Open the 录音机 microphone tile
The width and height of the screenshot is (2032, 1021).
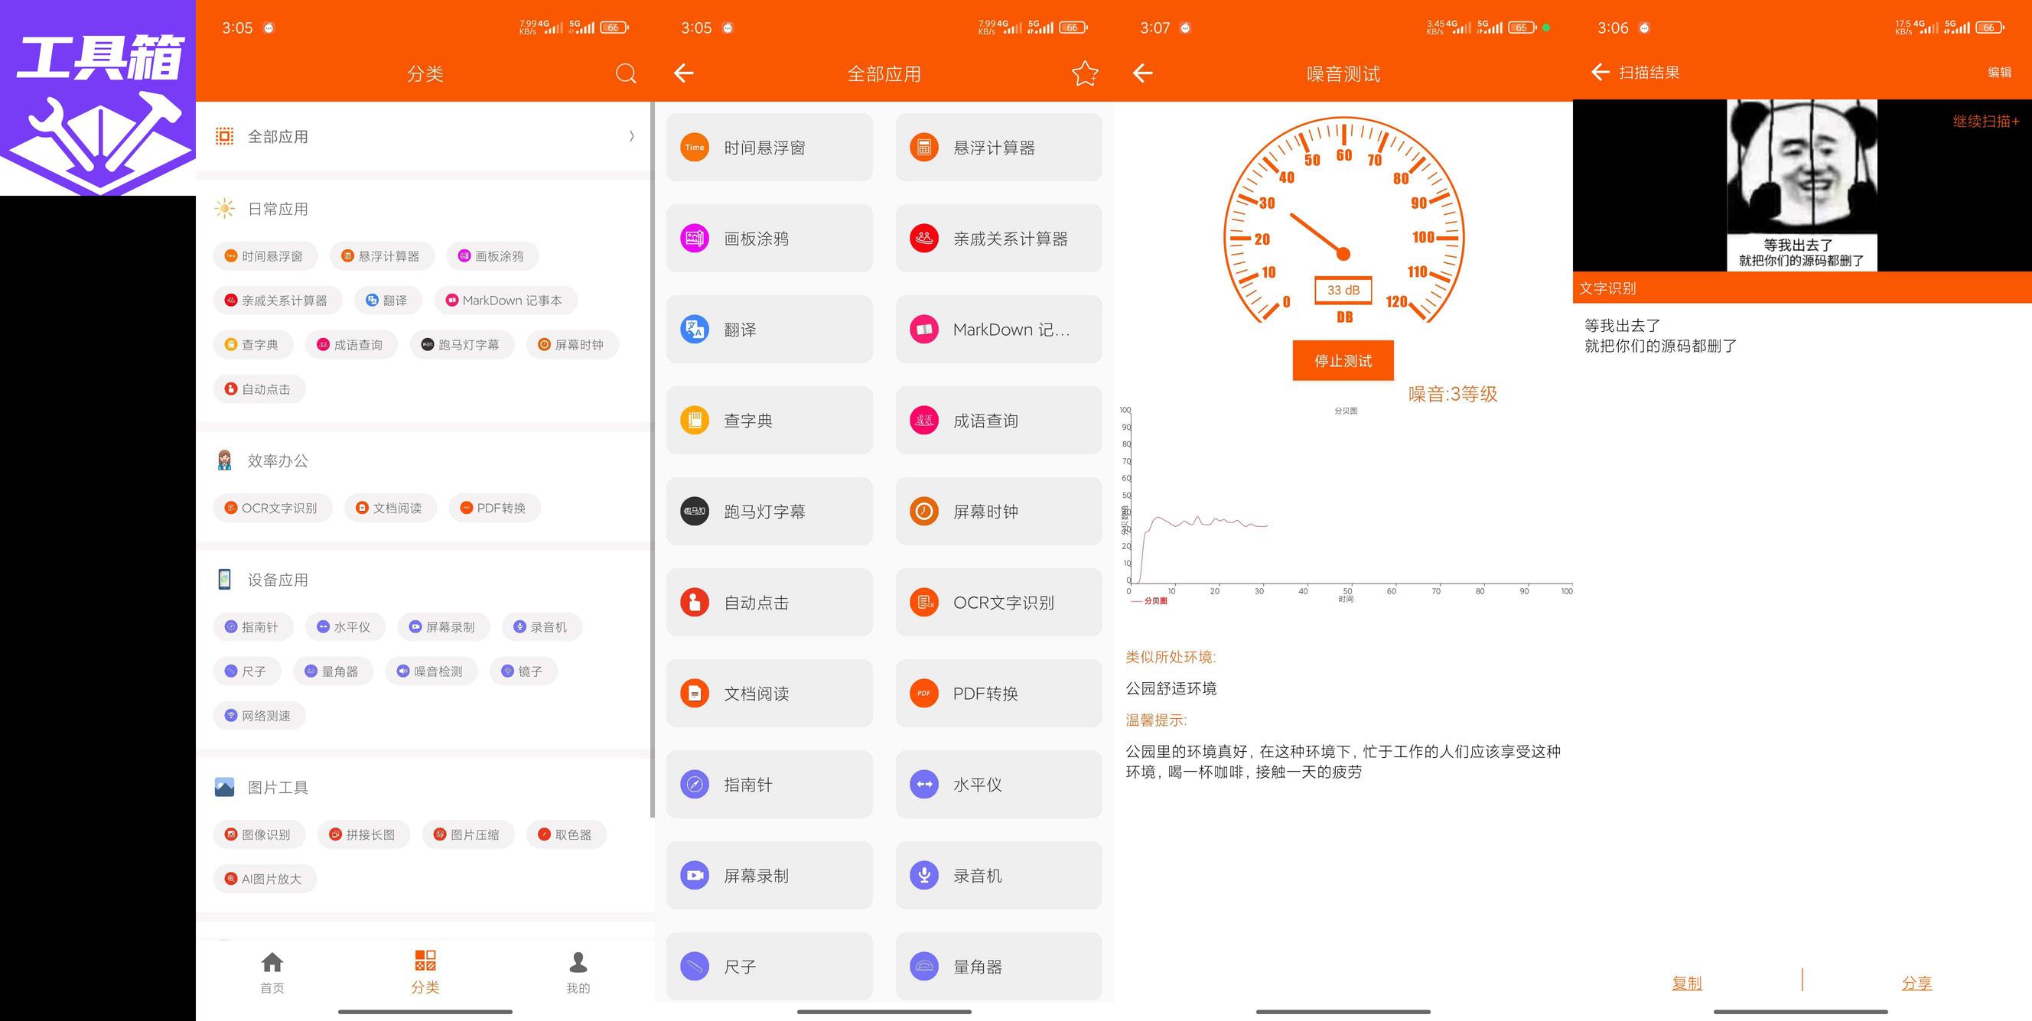[998, 875]
